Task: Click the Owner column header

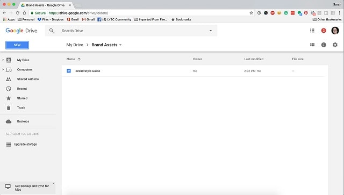Action: point(197,59)
